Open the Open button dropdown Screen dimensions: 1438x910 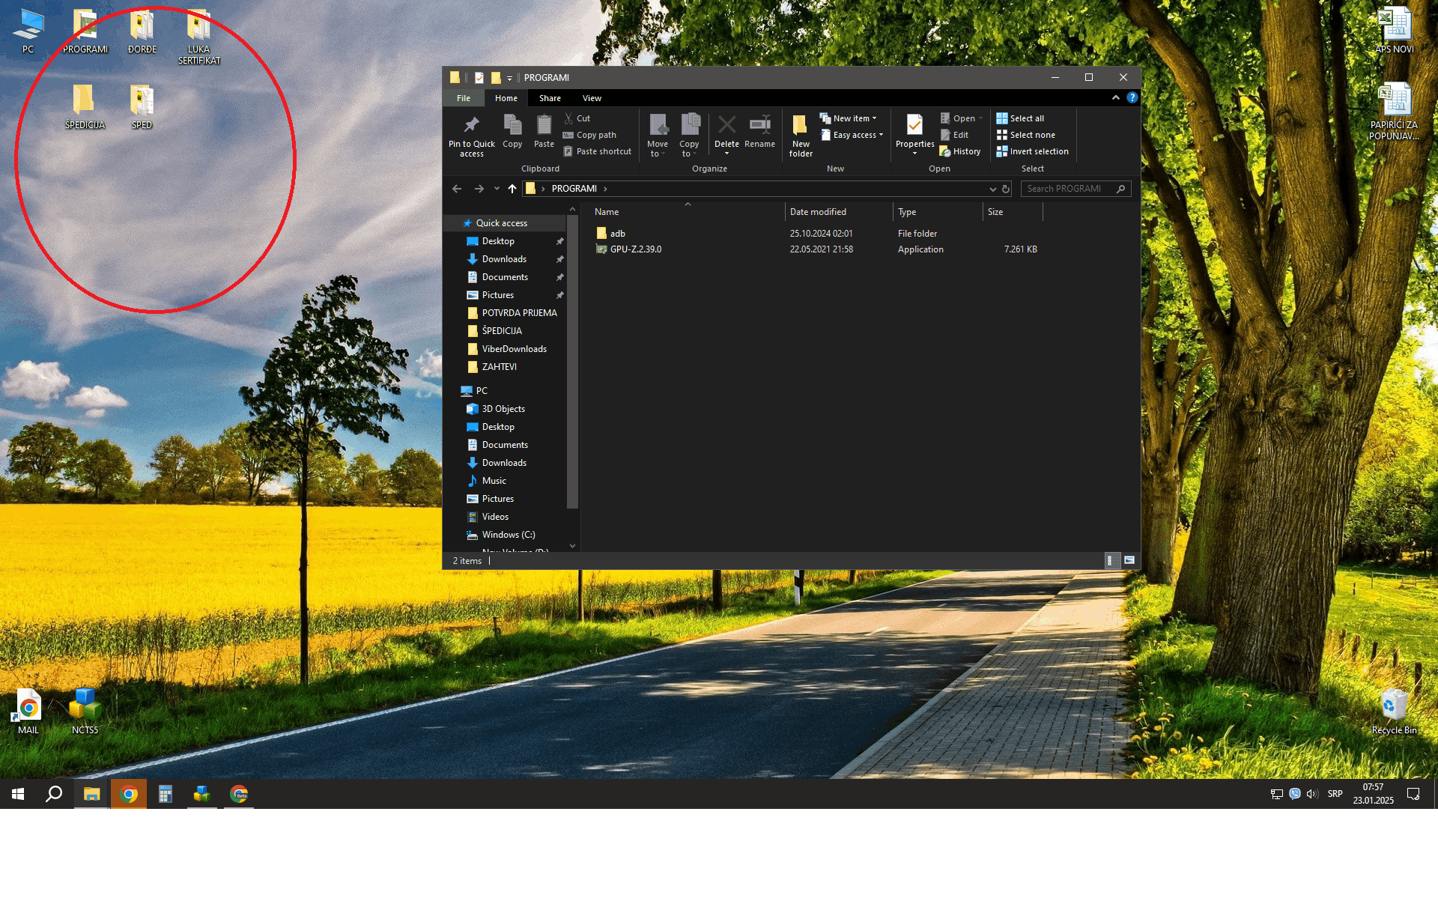980,118
